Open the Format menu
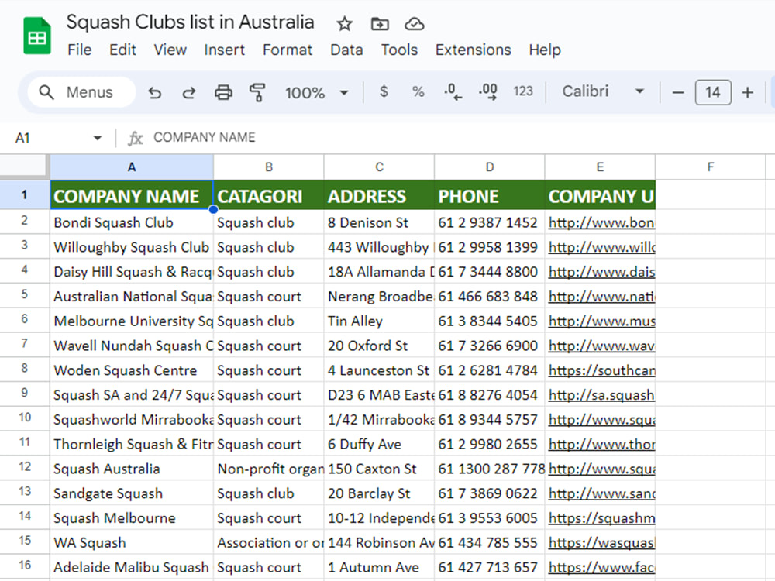The width and height of the screenshot is (775, 581). point(288,50)
